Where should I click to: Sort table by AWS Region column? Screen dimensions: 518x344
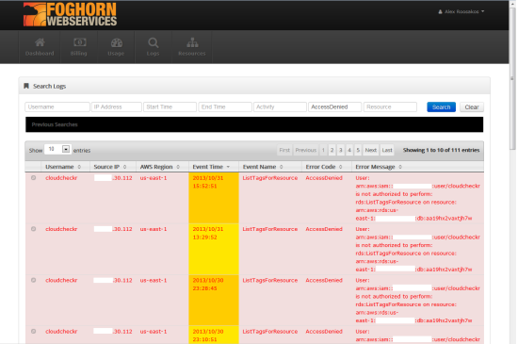point(162,167)
